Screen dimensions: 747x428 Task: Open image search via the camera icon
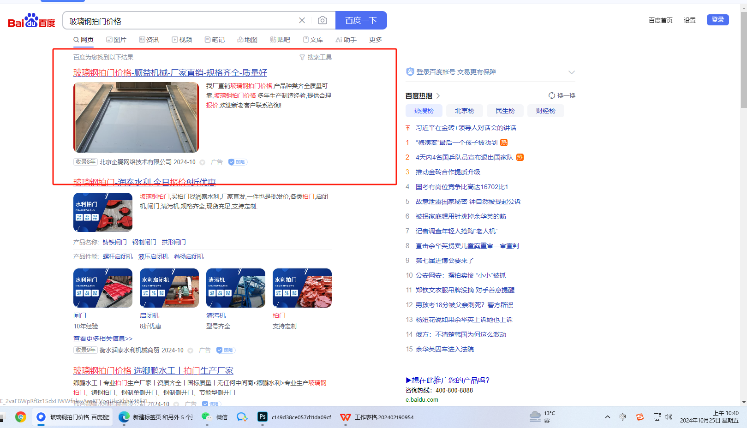tap(323, 20)
